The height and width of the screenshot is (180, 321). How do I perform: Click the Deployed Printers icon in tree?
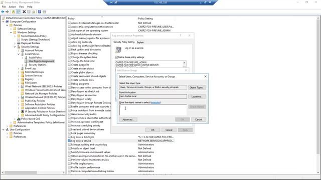pyautogui.click(x=19, y=43)
